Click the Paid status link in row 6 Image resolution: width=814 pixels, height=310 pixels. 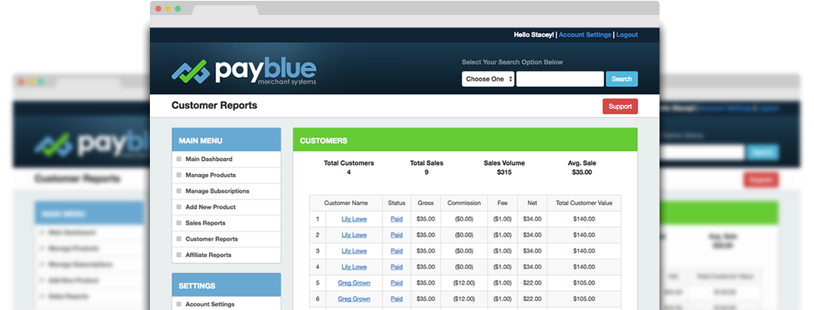tap(397, 299)
